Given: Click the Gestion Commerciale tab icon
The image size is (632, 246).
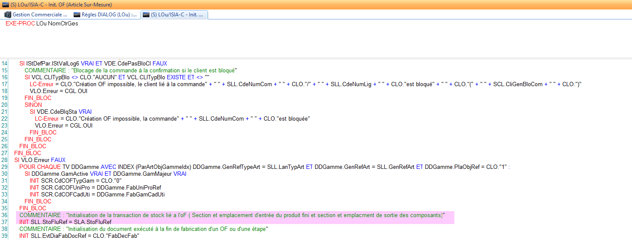Looking at the screenshot, I should click(7, 15).
